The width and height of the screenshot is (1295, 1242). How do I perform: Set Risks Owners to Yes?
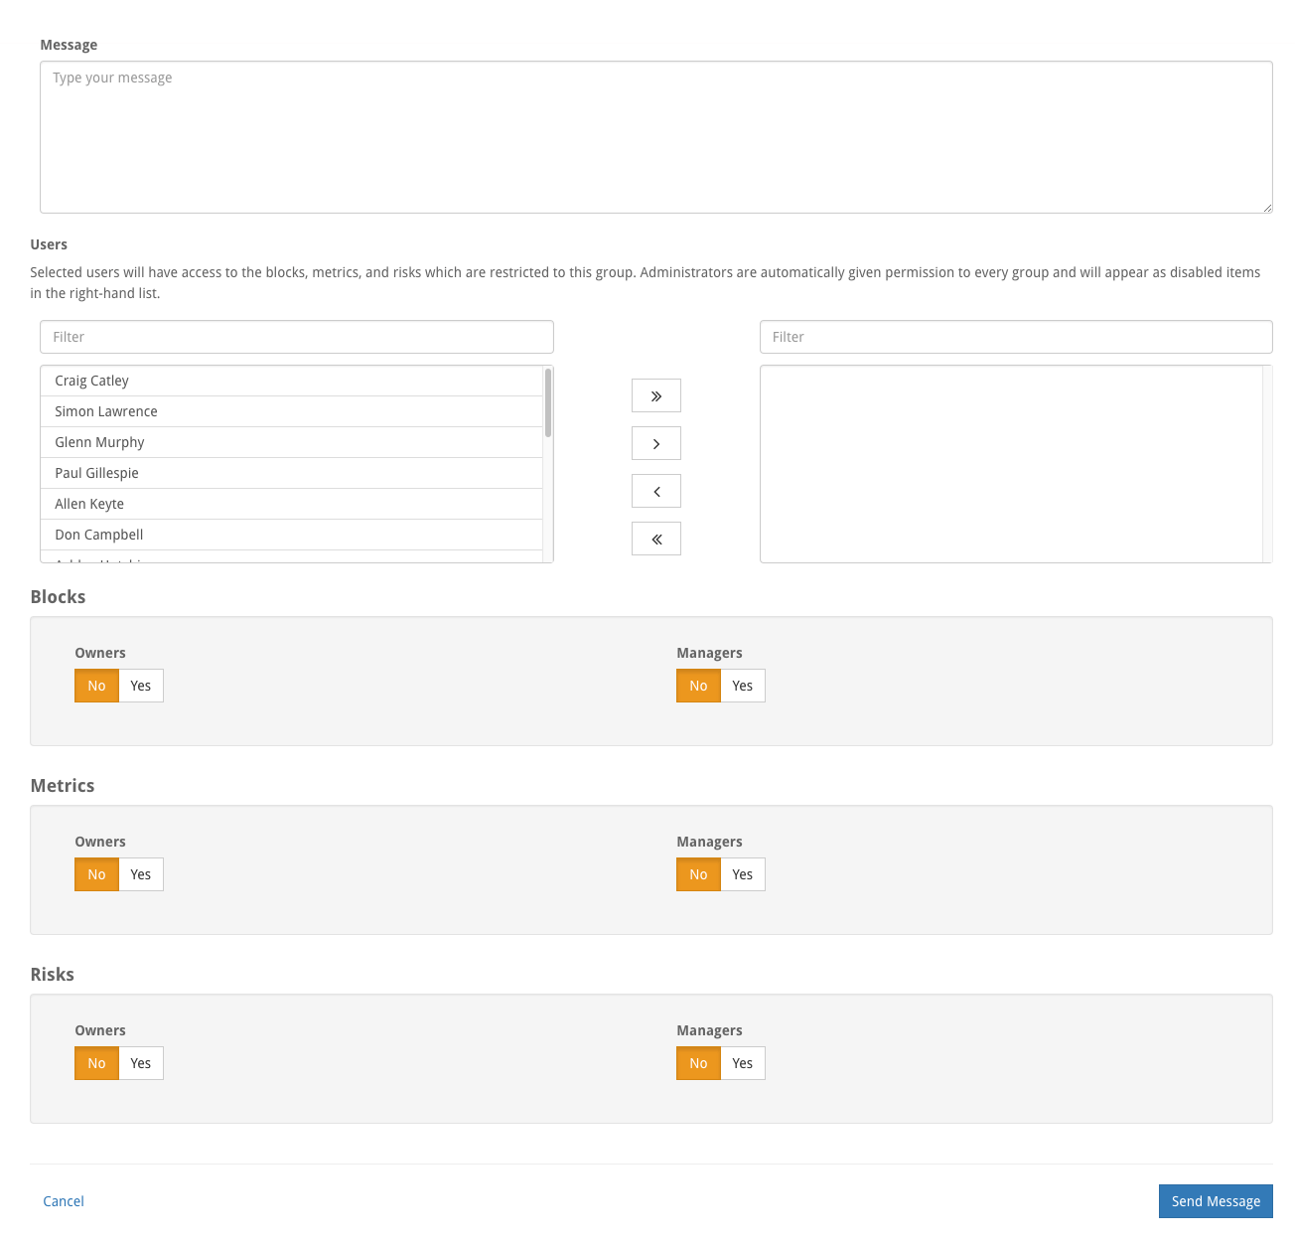pyautogui.click(x=141, y=1063)
